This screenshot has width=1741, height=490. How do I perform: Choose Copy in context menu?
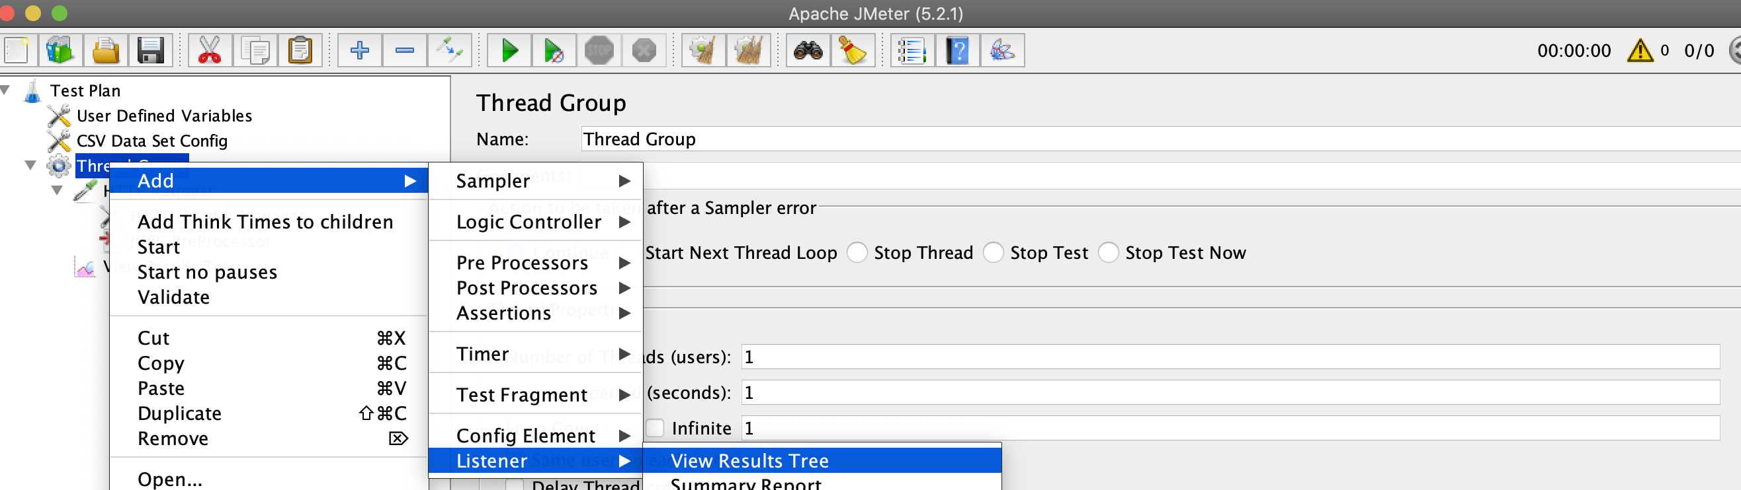[269, 363]
